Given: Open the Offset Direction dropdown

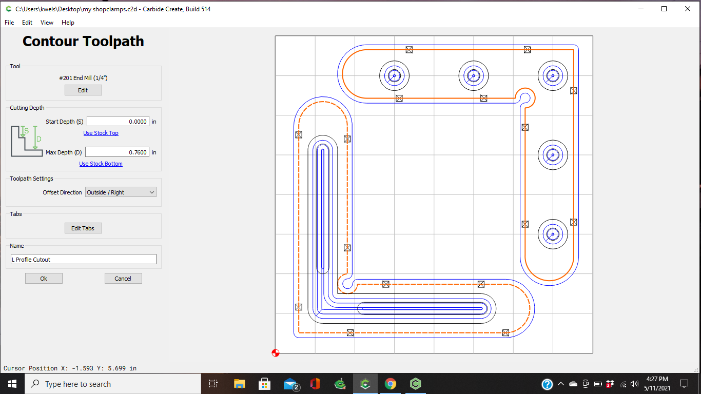Looking at the screenshot, I should pyautogui.click(x=121, y=192).
